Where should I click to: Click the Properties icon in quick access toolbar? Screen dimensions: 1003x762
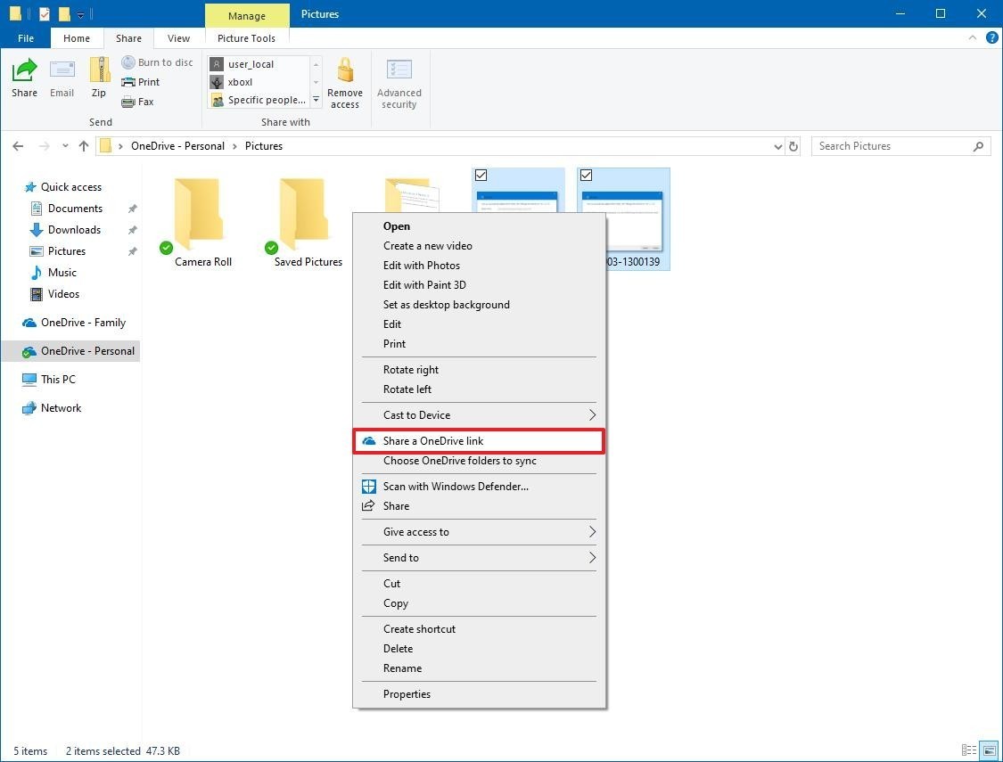(45, 13)
